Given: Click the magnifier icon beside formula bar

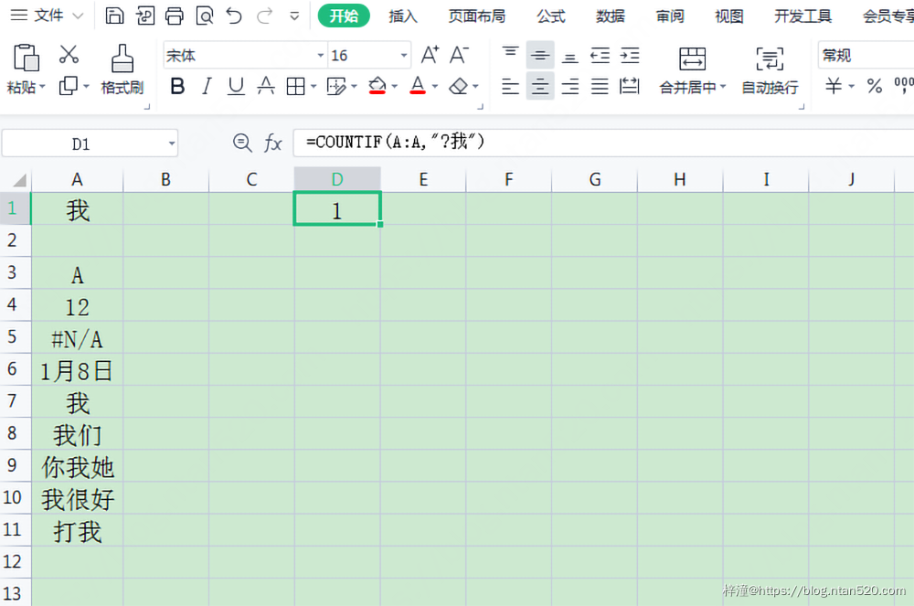Looking at the screenshot, I should coord(242,143).
